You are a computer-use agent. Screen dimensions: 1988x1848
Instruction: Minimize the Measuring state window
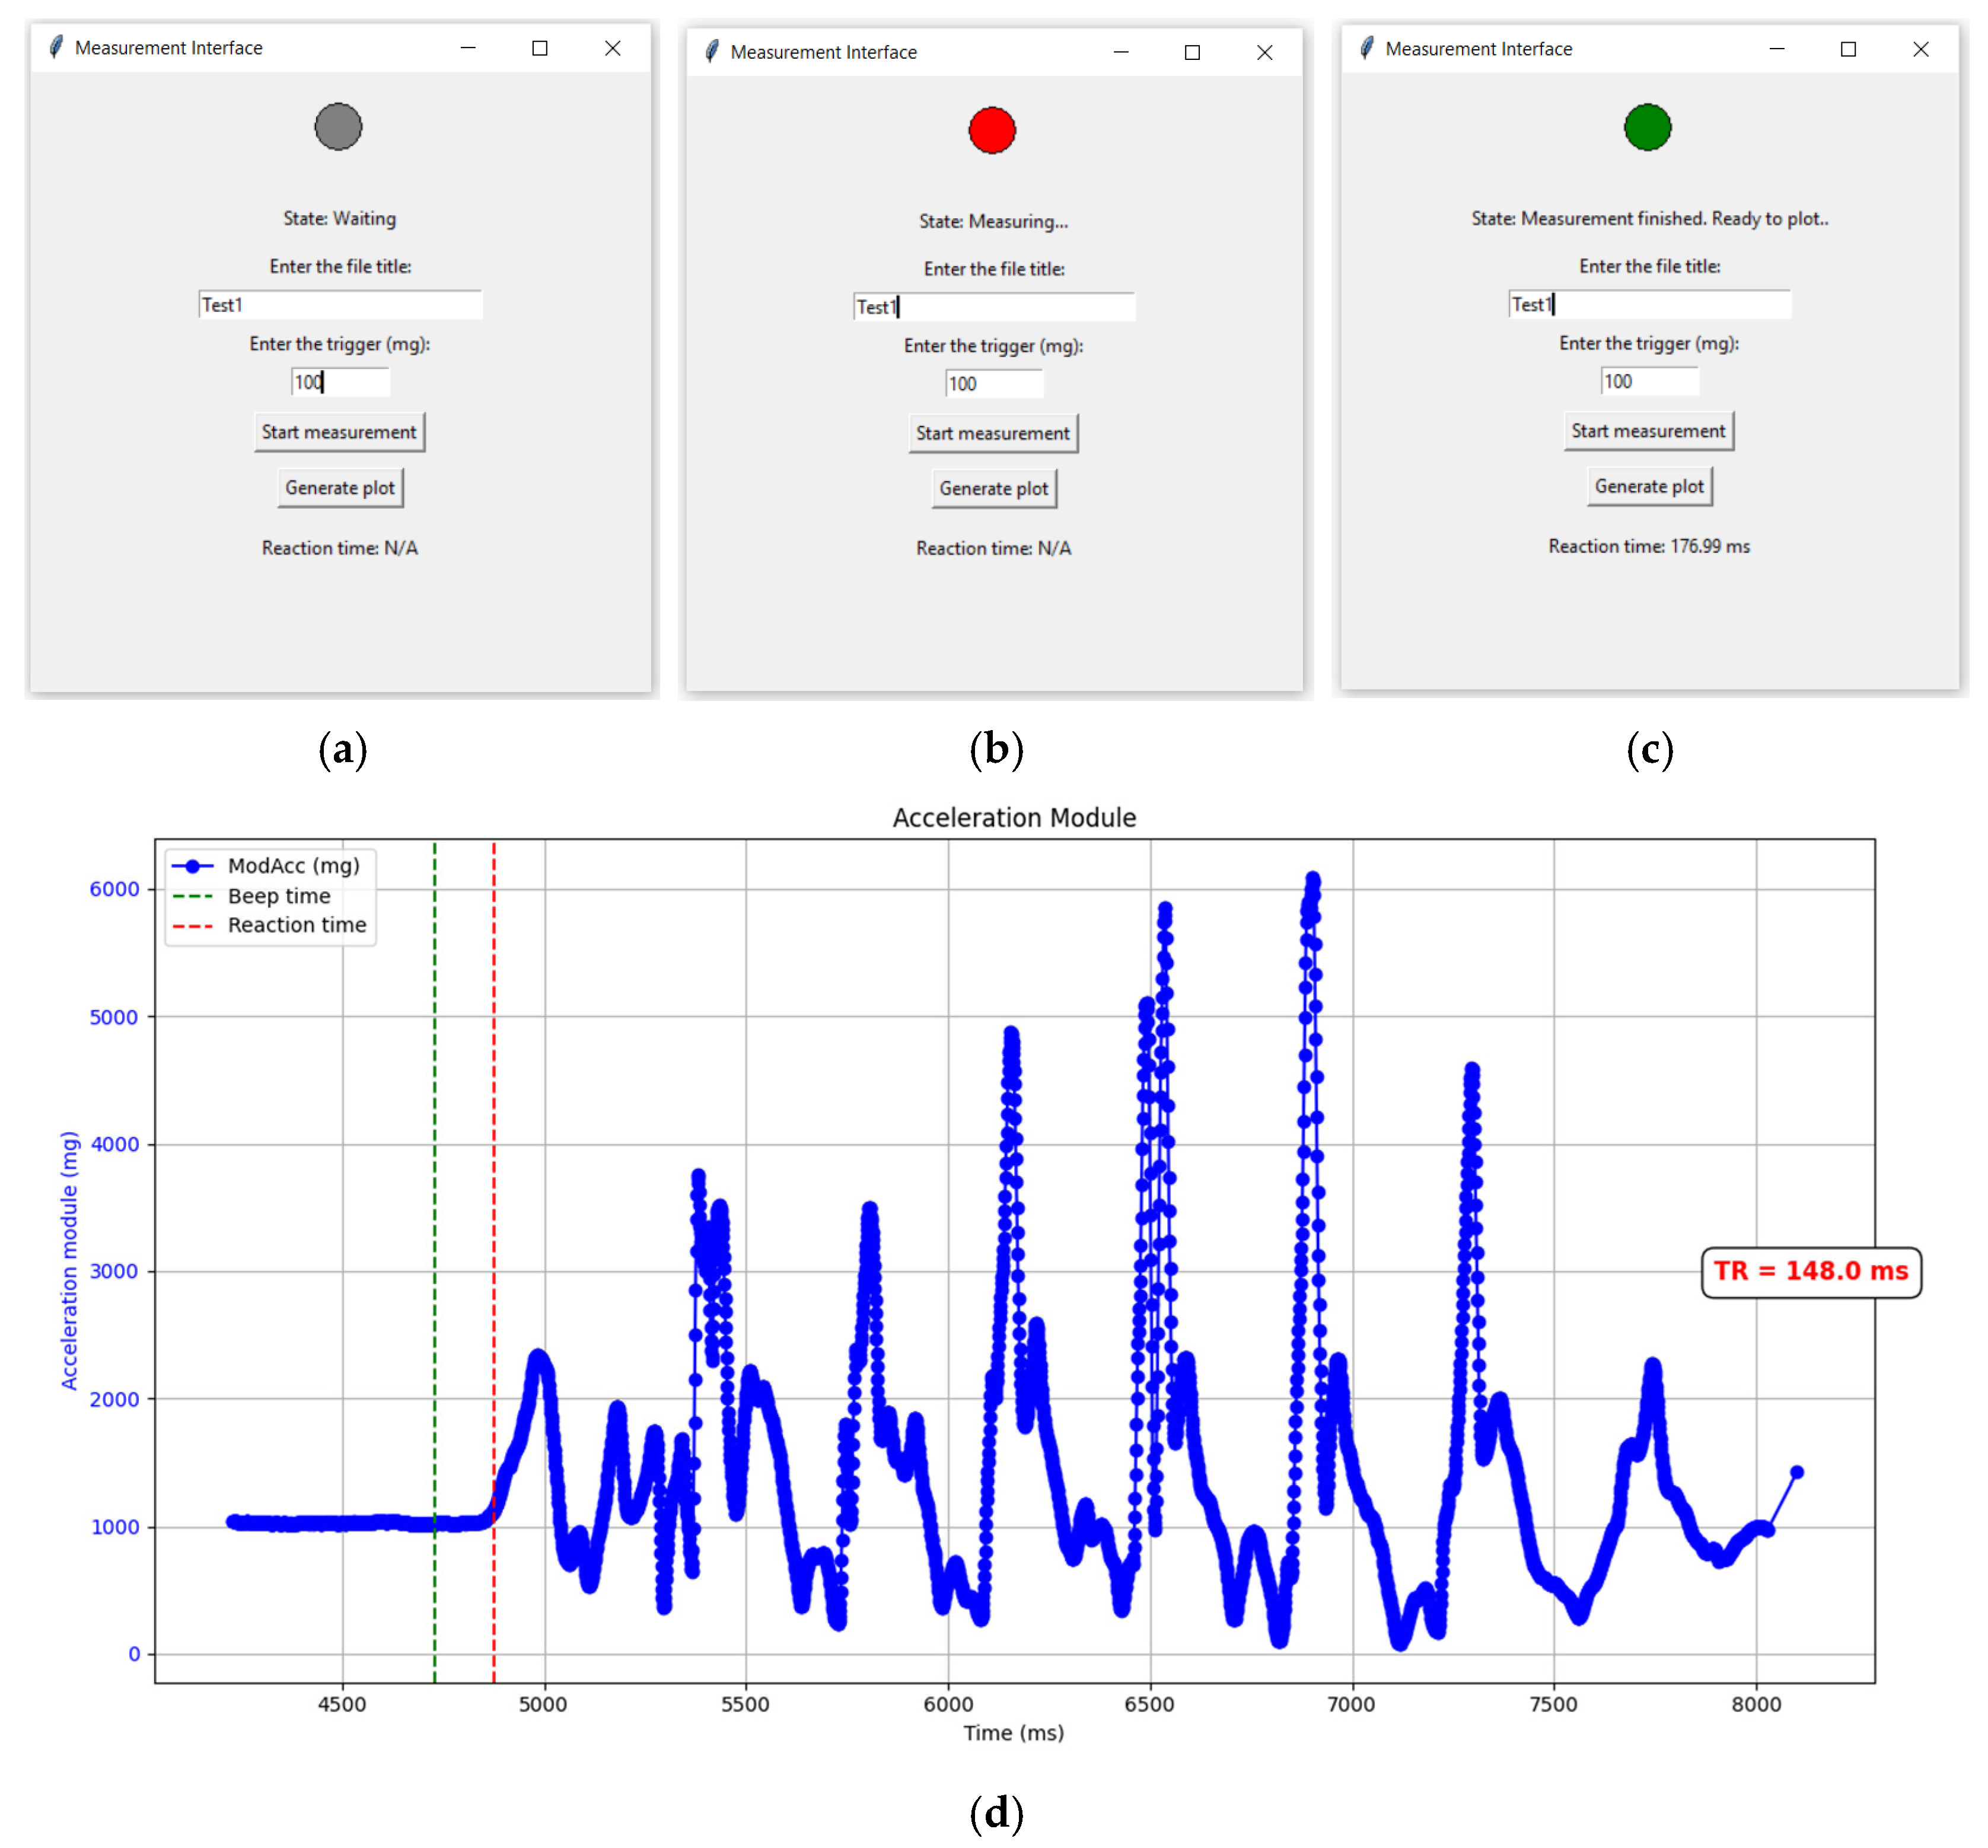click(x=1121, y=52)
